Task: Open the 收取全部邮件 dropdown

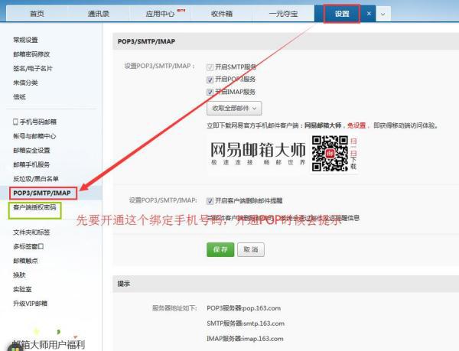Action: 234,109
